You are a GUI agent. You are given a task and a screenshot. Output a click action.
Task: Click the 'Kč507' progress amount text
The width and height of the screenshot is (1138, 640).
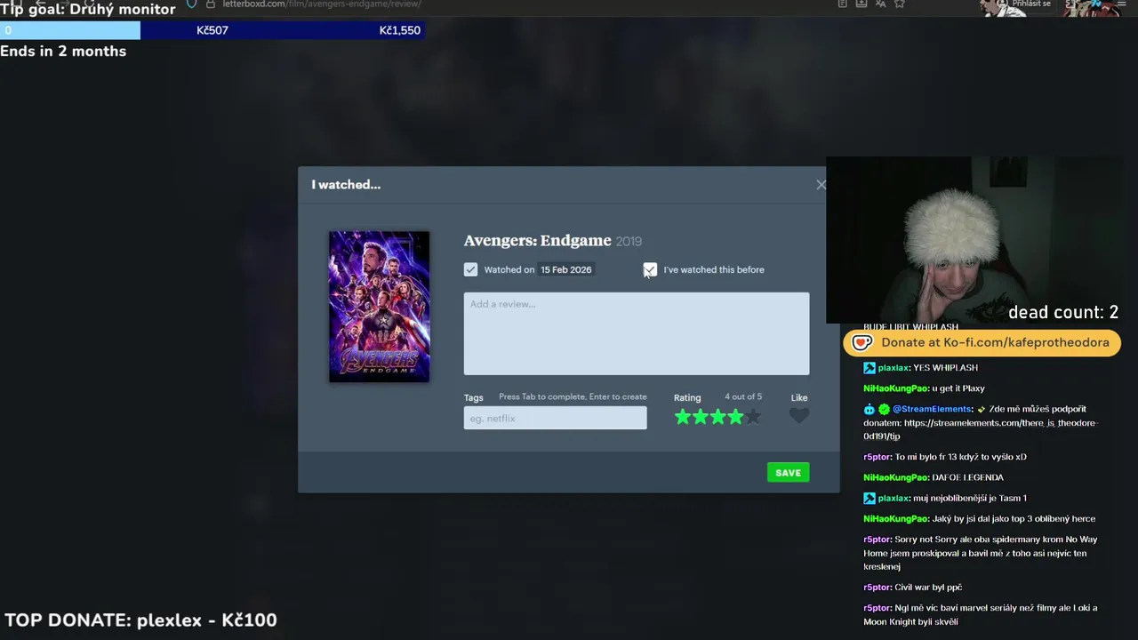point(212,30)
